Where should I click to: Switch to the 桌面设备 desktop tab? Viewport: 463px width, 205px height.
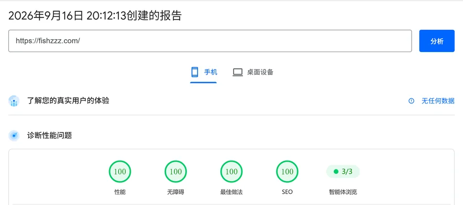[x=253, y=72]
